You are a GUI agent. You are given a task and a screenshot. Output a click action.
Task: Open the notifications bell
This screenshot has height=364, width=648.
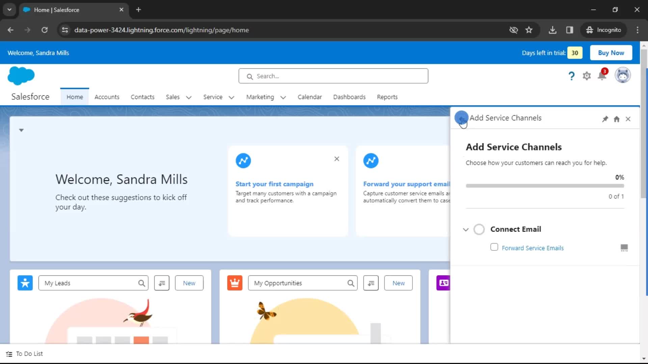click(602, 75)
